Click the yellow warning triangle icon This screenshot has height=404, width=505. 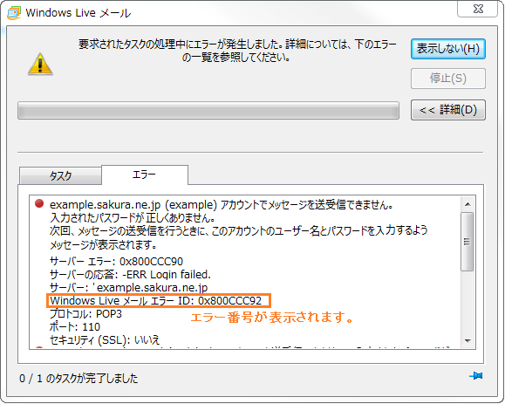point(40,64)
